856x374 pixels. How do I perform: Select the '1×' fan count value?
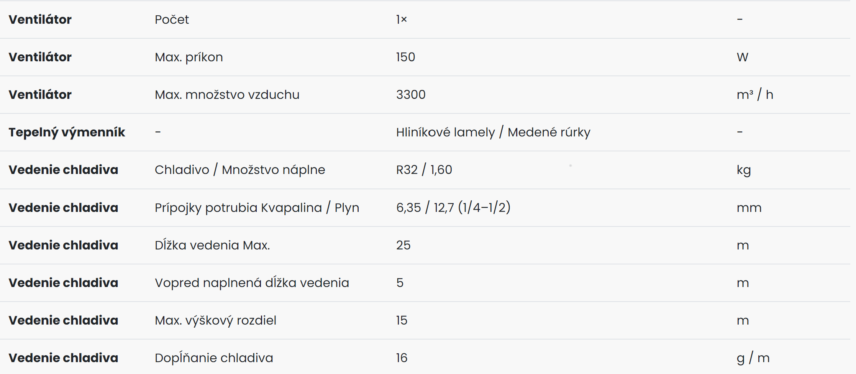pos(402,20)
